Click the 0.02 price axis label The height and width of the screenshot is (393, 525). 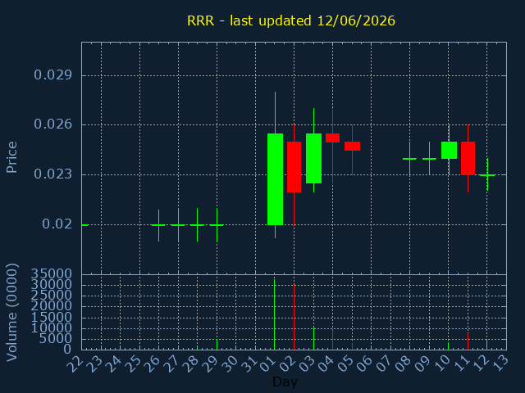tap(57, 224)
